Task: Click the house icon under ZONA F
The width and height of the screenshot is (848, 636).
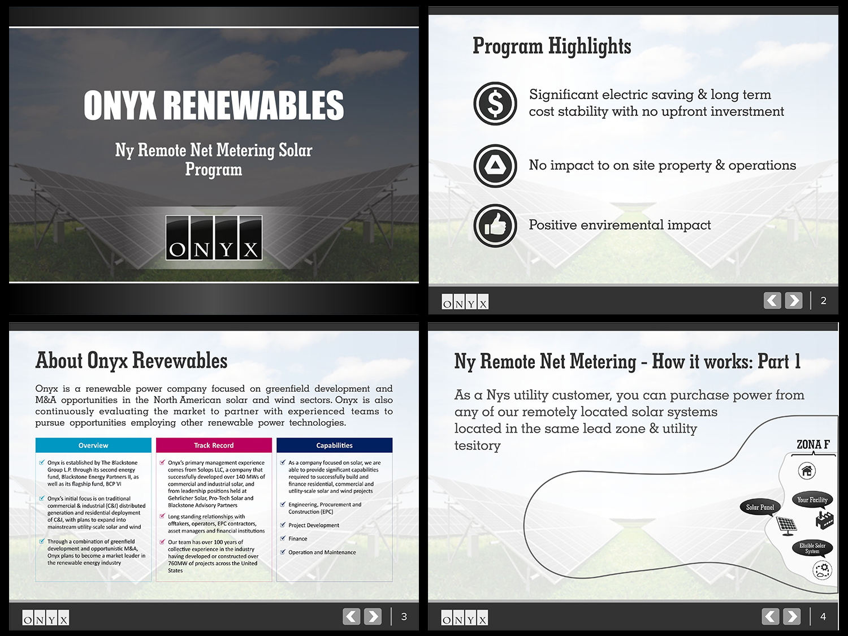Action: click(807, 470)
